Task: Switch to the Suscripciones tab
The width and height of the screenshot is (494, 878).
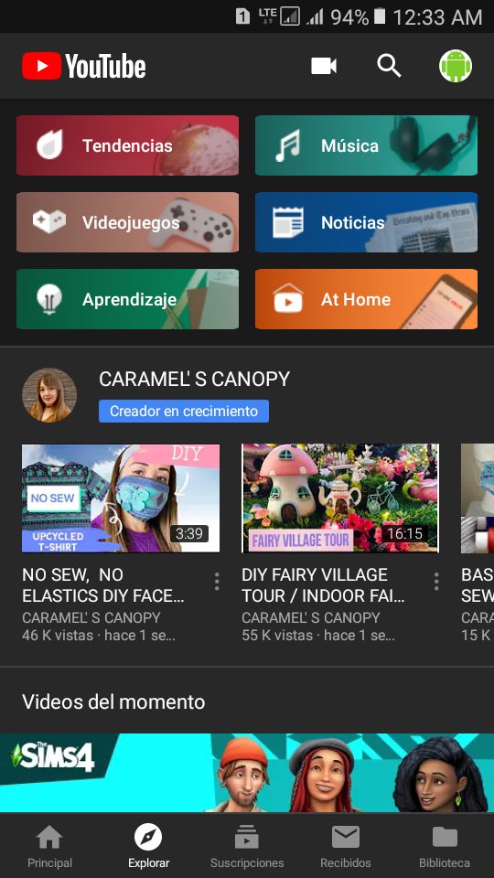Action: coord(247,845)
